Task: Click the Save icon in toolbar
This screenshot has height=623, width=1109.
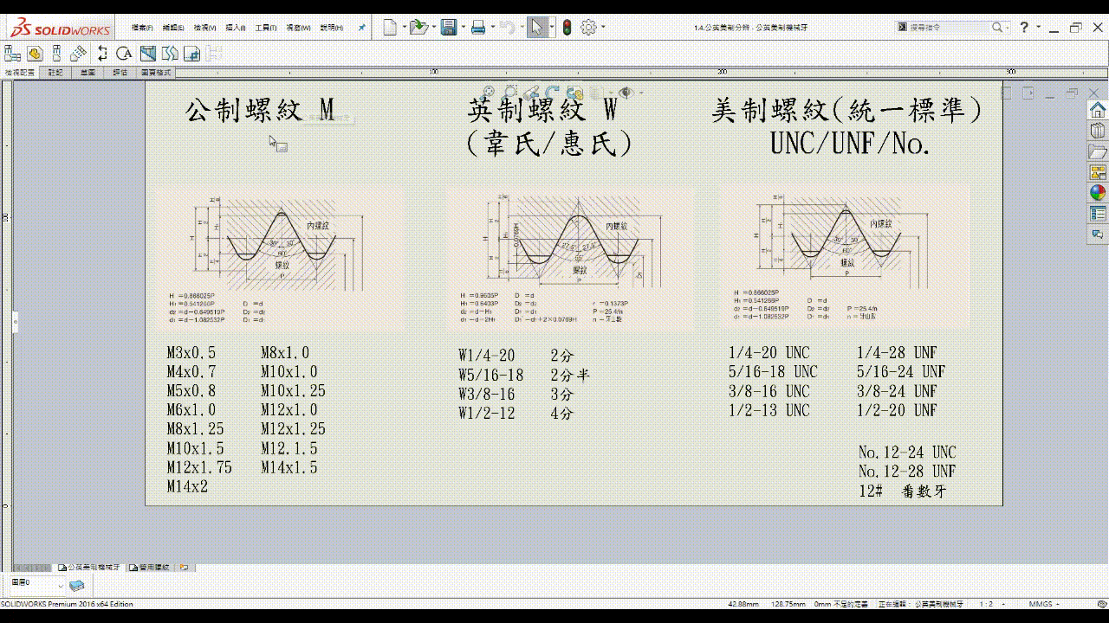Action: 448,28
